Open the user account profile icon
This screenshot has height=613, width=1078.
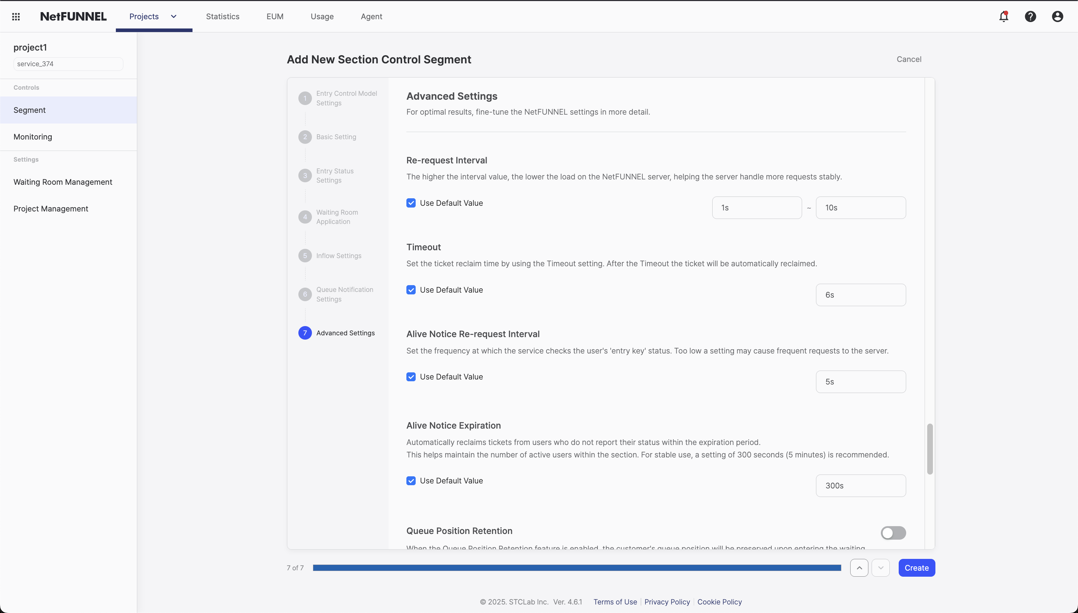pyautogui.click(x=1057, y=16)
